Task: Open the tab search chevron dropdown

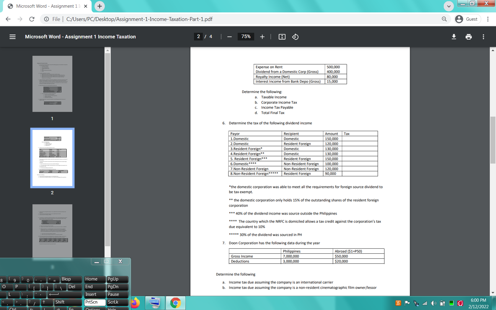Action: point(448,6)
